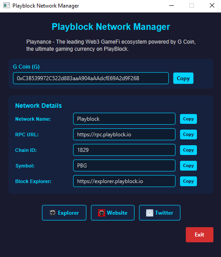Image resolution: width=221 pixels, height=257 pixels.
Task: Click the "Symbol:" label
Action: [x=25, y=166]
